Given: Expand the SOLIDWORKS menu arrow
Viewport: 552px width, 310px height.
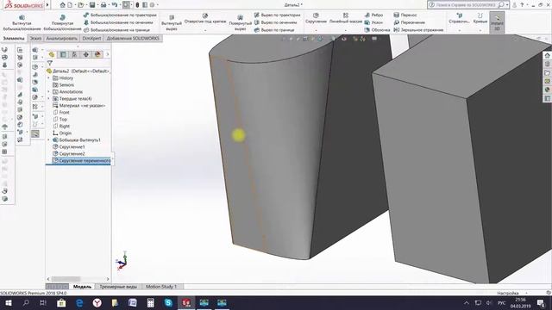Looking at the screenshot, I should click(x=48, y=5).
